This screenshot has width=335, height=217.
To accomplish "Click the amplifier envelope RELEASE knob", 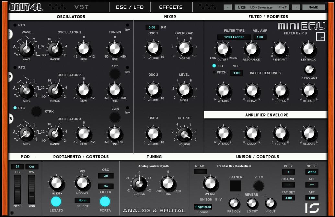I will coord(309,134).
